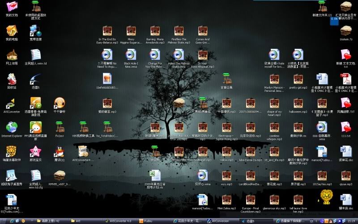Select the halloween.mp3 file icon

pos(298,103)
